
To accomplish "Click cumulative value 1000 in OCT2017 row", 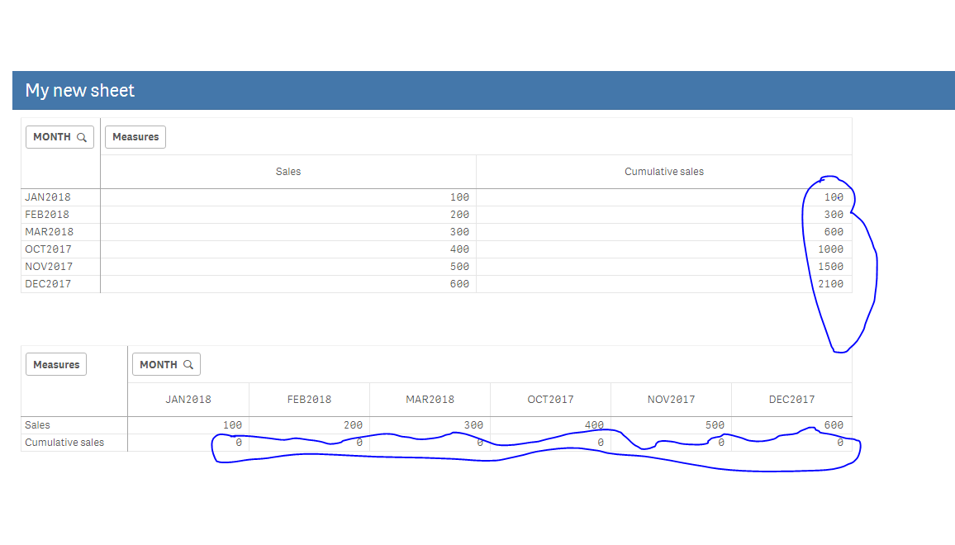I will (x=831, y=249).
